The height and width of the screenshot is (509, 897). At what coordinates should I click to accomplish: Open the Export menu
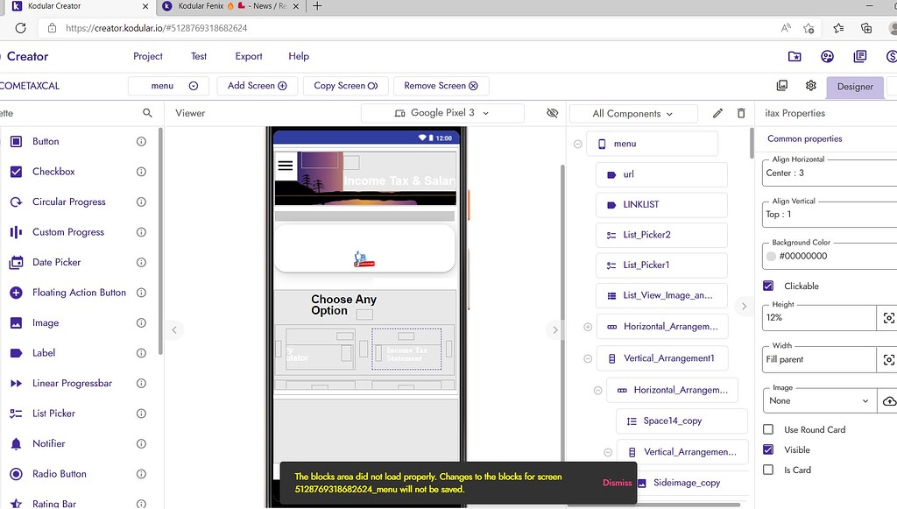tap(249, 56)
